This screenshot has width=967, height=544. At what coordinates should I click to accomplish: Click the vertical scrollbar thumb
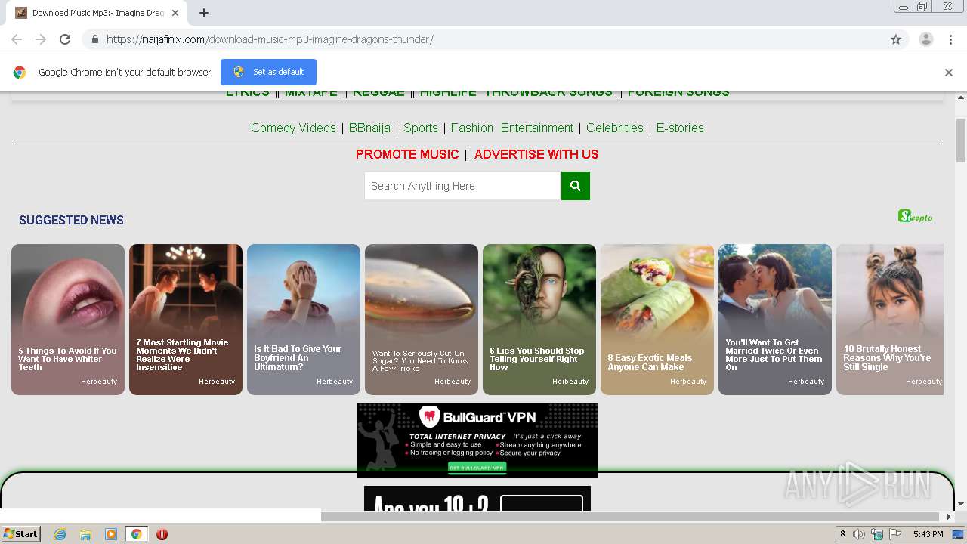961,141
